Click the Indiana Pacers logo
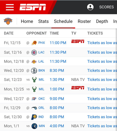Screen dimensions: 117x131 (34, 117)
